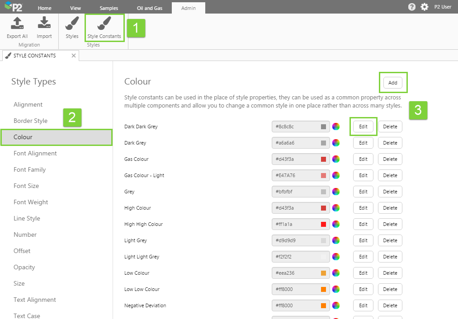
Task: Click the Low Colour hex value field
Action: click(295, 273)
